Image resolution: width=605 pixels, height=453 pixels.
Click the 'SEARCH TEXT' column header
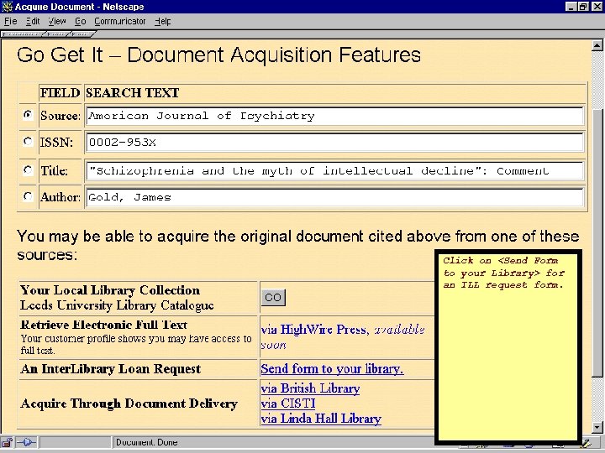tap(133, 93)
